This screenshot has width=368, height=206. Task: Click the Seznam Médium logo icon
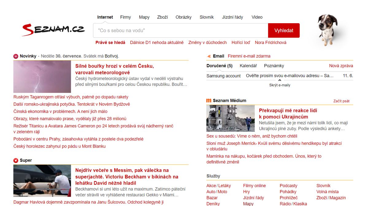pos(209,101)
